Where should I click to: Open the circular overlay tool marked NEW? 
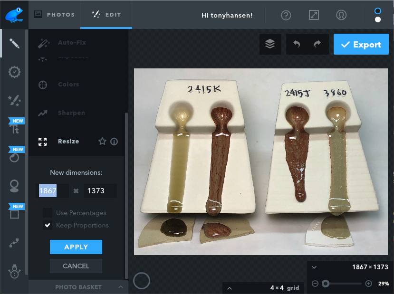click(14, 158)
